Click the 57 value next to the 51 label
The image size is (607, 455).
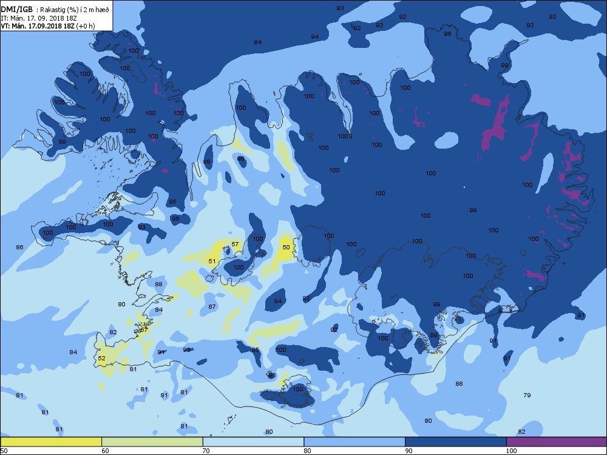(x=235, y=244)
